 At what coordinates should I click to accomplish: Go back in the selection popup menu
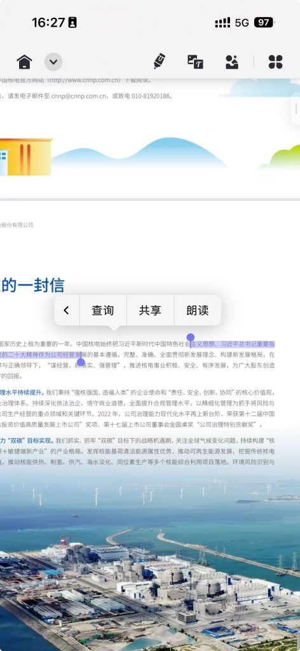point(66,310)
